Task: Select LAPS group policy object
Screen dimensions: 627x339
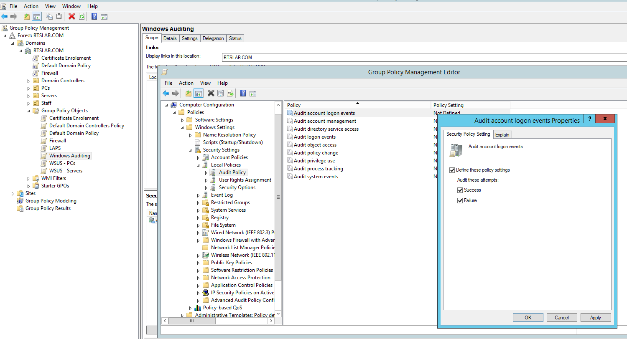Action: tap(55, 148)
